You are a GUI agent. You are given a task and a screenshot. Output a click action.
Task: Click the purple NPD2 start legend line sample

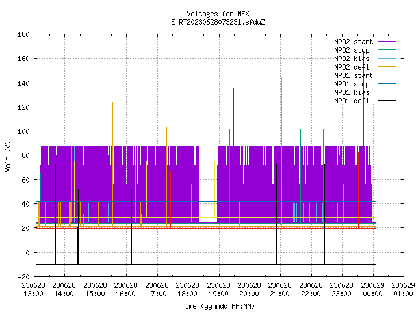(387, 42)
